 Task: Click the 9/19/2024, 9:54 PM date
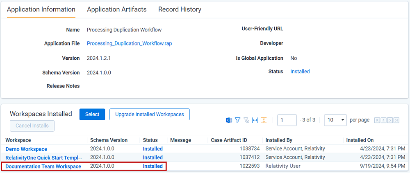click(383, 166)
